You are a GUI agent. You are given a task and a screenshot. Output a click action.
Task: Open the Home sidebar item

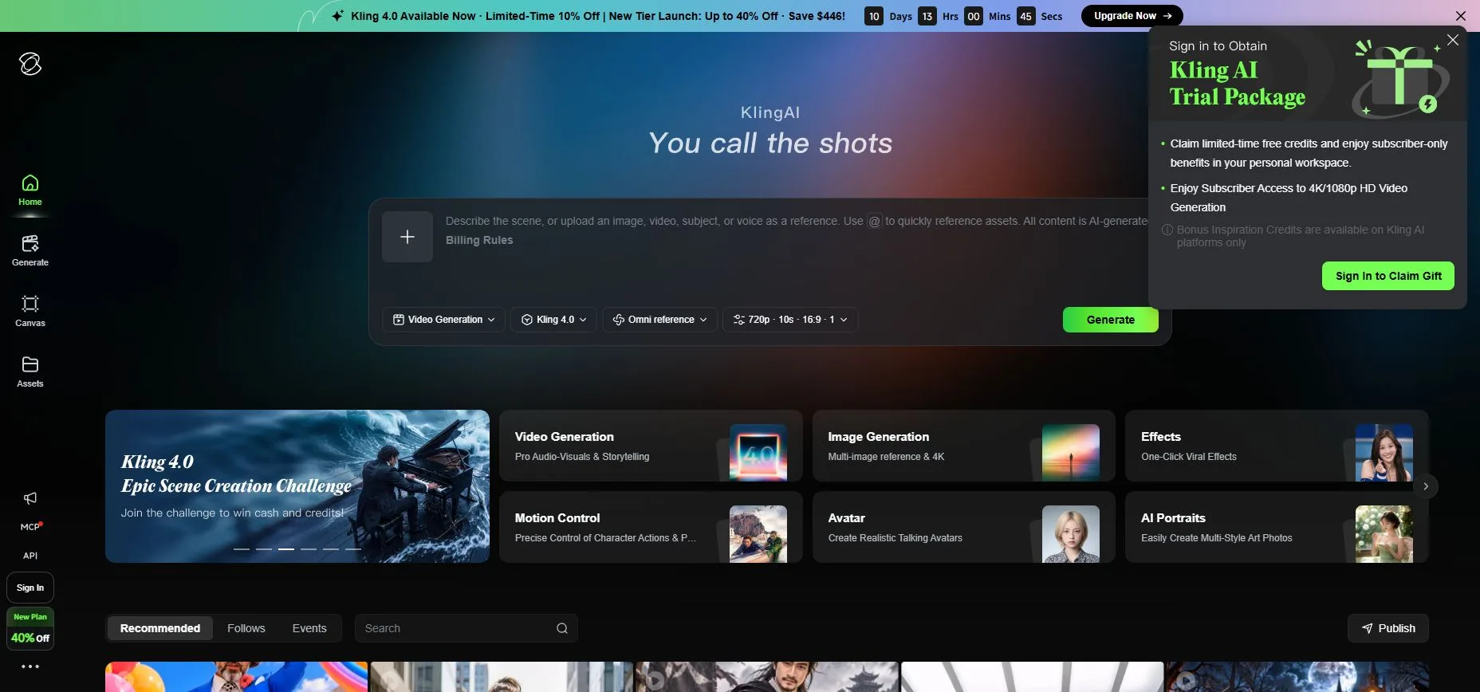click(x=30, y=191)
